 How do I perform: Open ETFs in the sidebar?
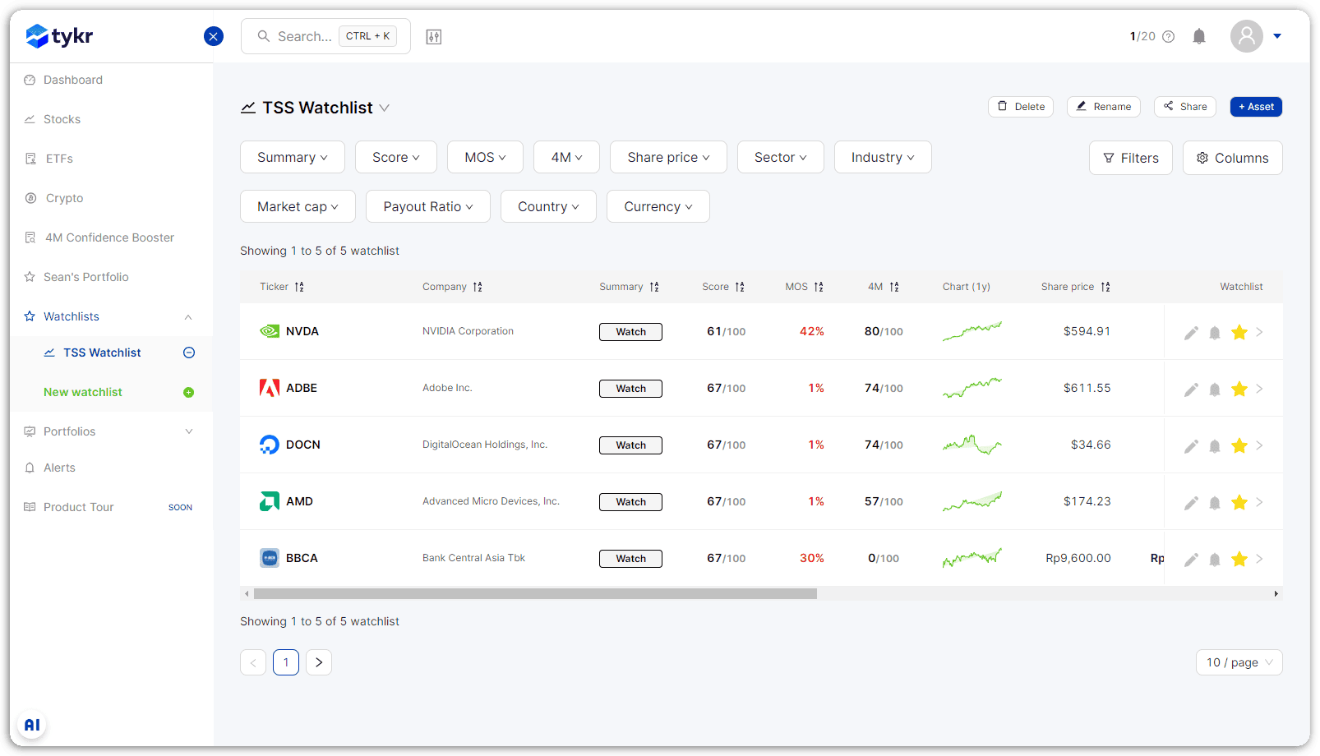point(59,159)
